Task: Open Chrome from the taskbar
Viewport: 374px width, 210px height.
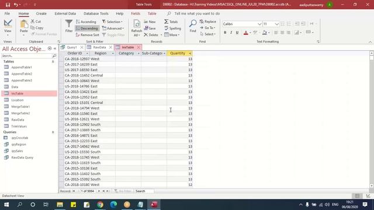Action: click(x=100, y=205)
